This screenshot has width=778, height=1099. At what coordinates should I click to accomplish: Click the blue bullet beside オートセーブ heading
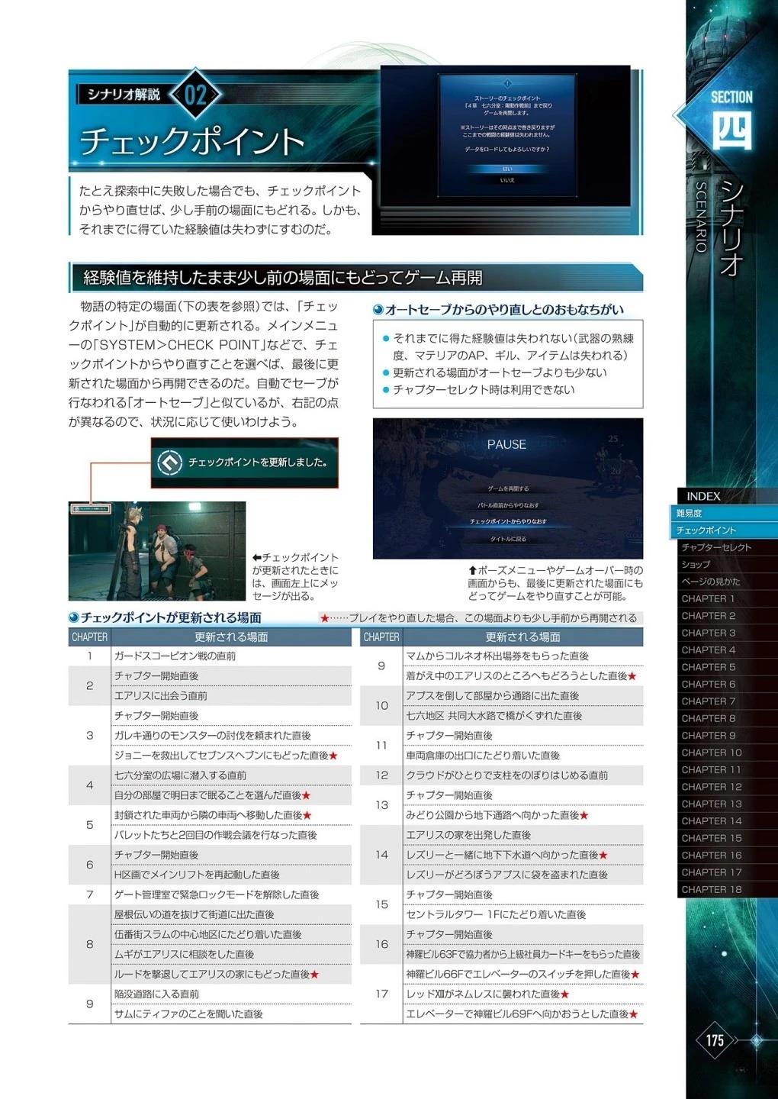(x=378, y=310)
